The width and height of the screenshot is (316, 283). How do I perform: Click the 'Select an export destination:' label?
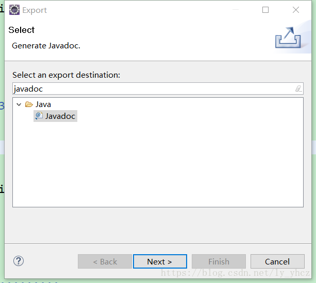pos(66,75)
